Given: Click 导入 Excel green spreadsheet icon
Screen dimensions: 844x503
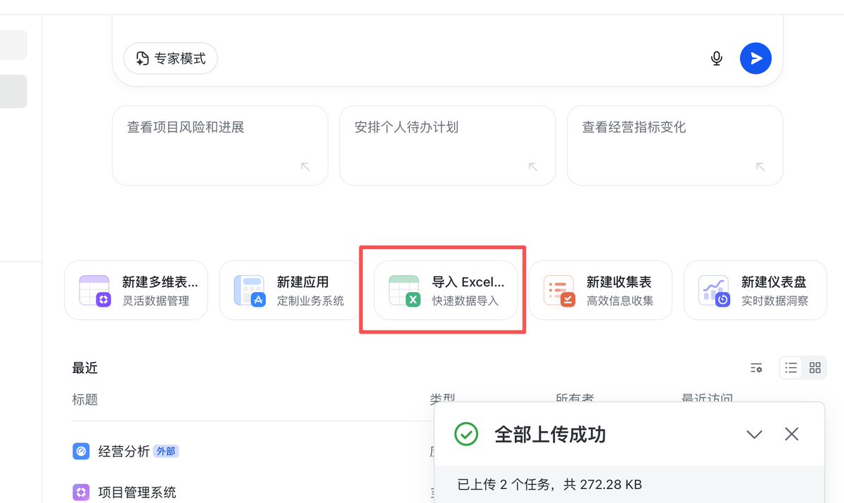Looking at the screenshot, I should coord(404,291).
